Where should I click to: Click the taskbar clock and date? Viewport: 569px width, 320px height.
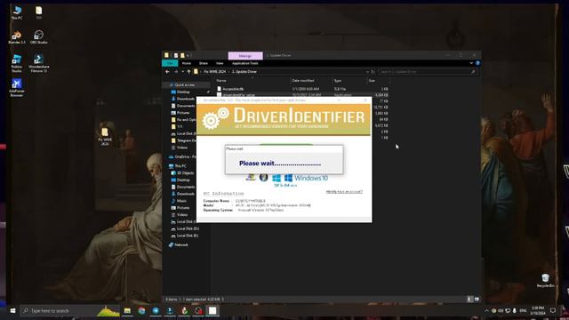coord(538,310)
